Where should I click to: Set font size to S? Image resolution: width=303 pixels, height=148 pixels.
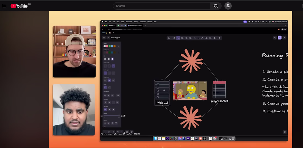coord(105,102)
